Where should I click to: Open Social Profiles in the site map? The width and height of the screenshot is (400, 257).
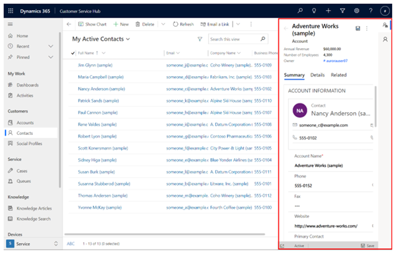[29, 144]
